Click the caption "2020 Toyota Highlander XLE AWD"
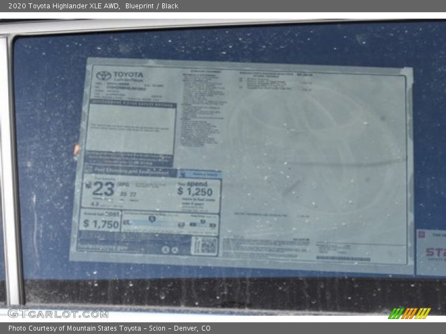446x334 pixels. (x=64, y=6)
